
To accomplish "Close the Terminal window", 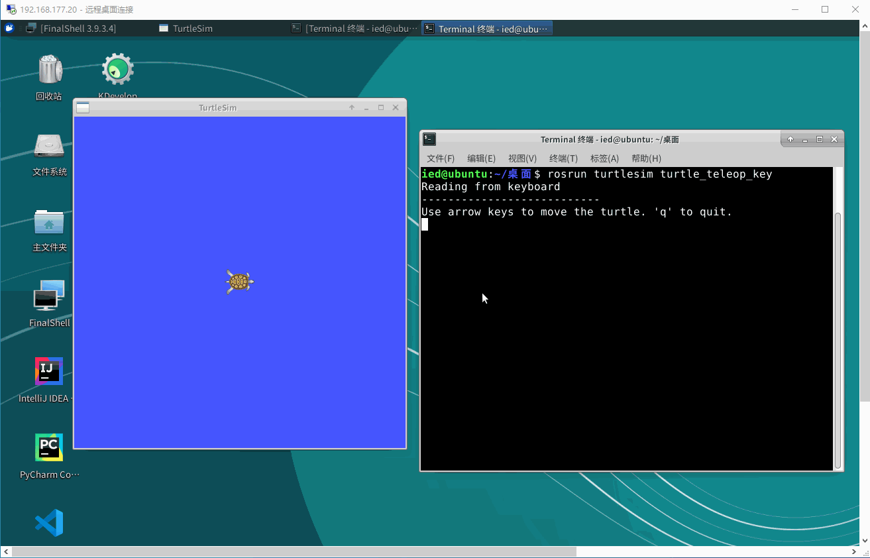I will 834,139.
